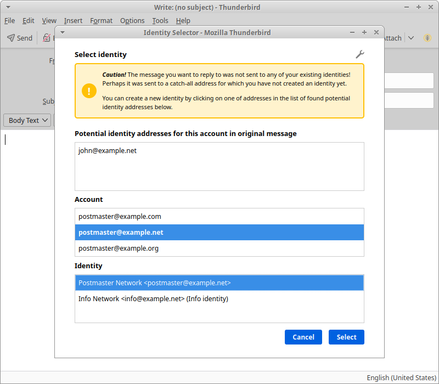Viewport: 439px width, 384px height.
Task: Open the Body Text paragraph style dropdown
Action: [27, 120]
